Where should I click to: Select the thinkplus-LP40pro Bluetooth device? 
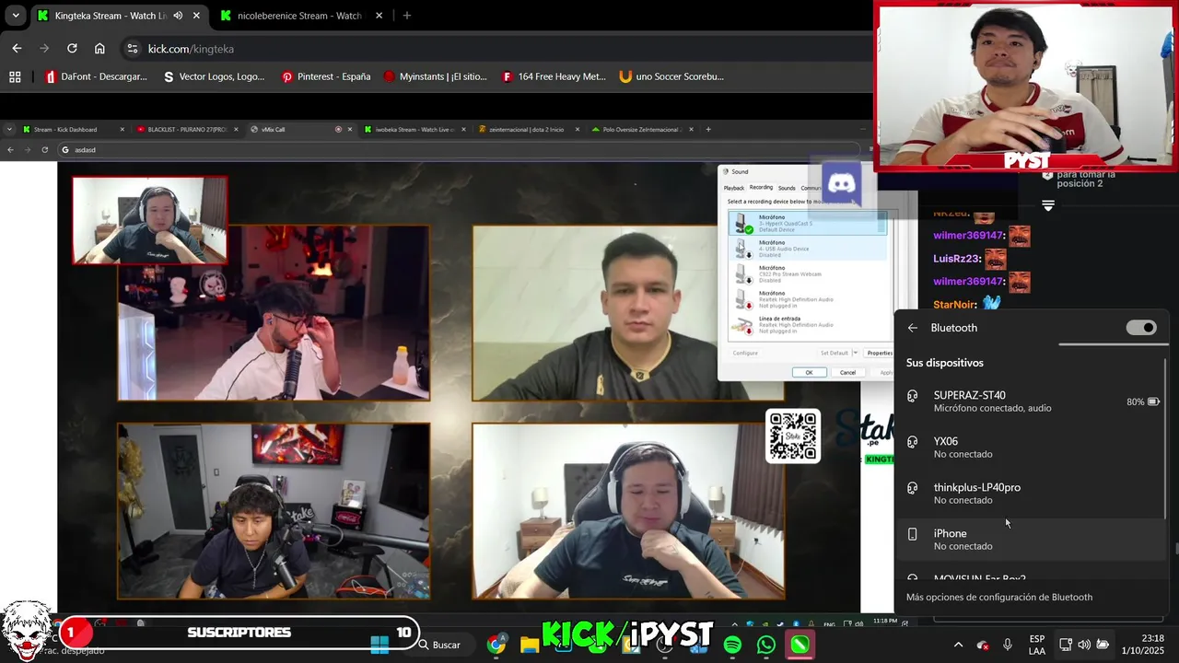[1033, 494]
